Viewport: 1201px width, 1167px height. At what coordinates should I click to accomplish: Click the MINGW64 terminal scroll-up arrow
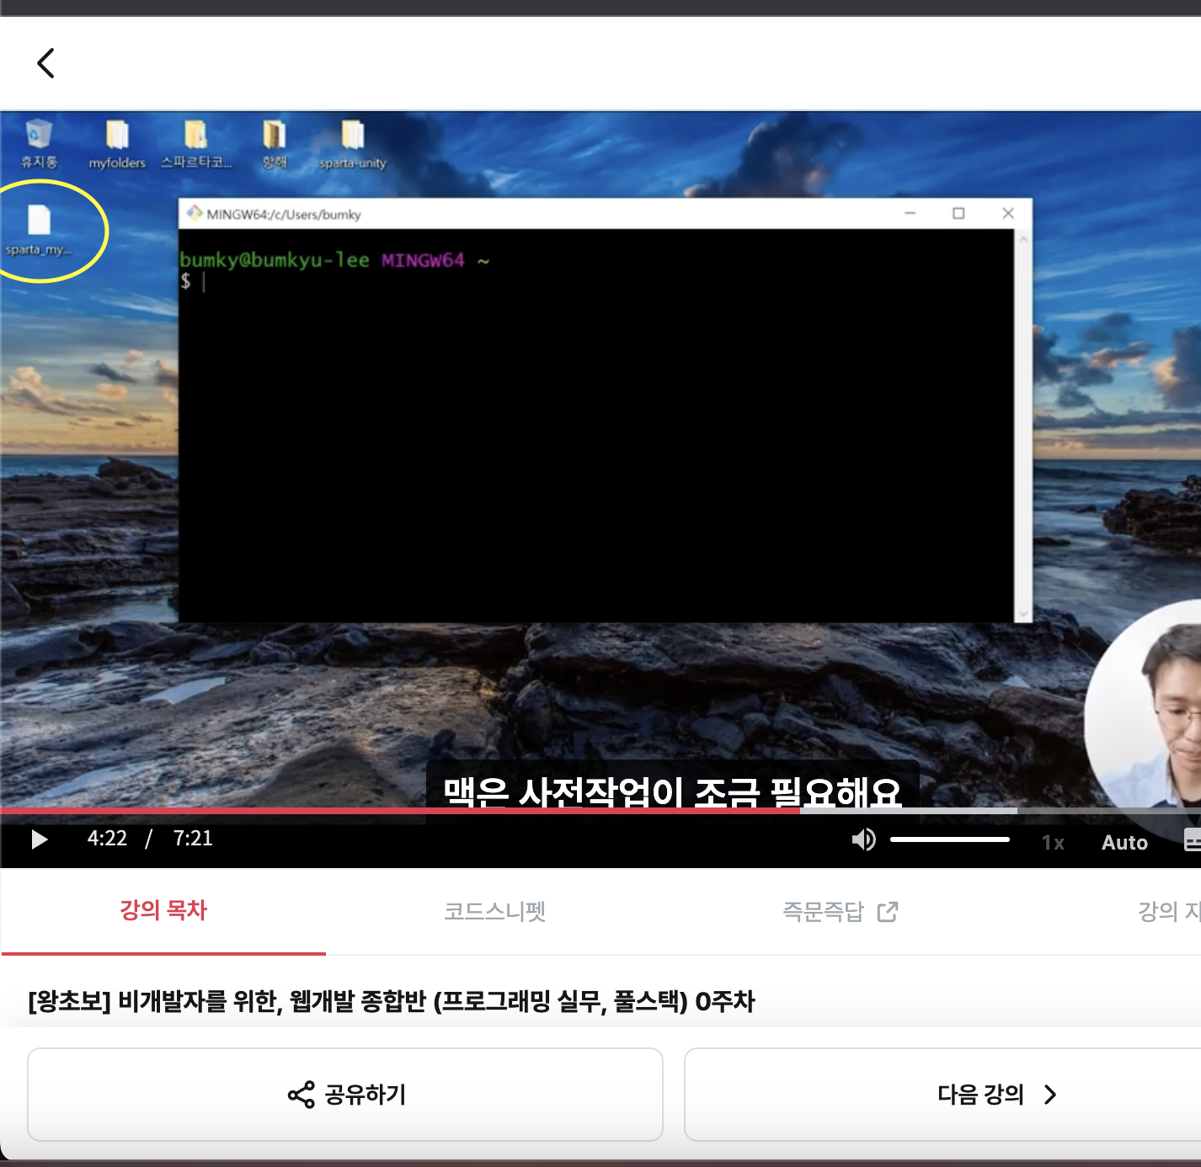coord(1024,238)
